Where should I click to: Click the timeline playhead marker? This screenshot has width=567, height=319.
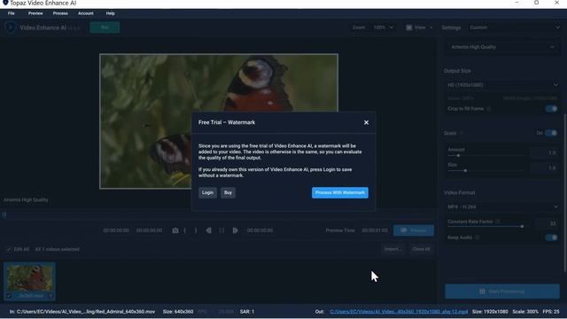pyautogui.click(x=4, y=214)
